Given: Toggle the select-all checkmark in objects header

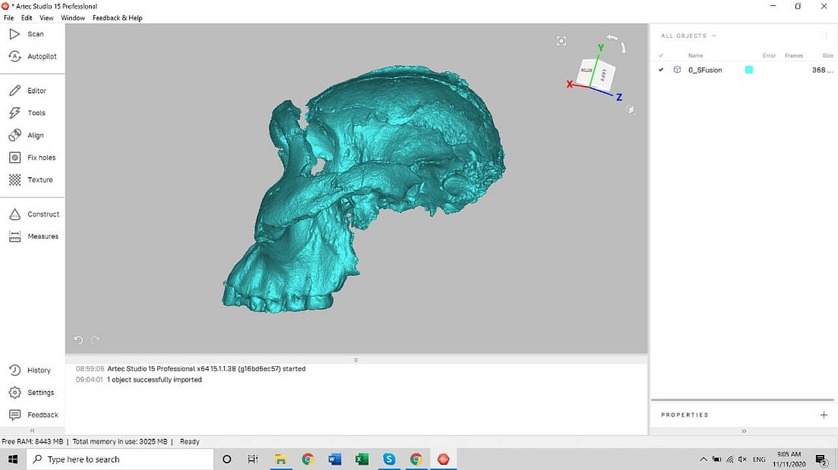Looking at the screenshot, I should (661, 56).
